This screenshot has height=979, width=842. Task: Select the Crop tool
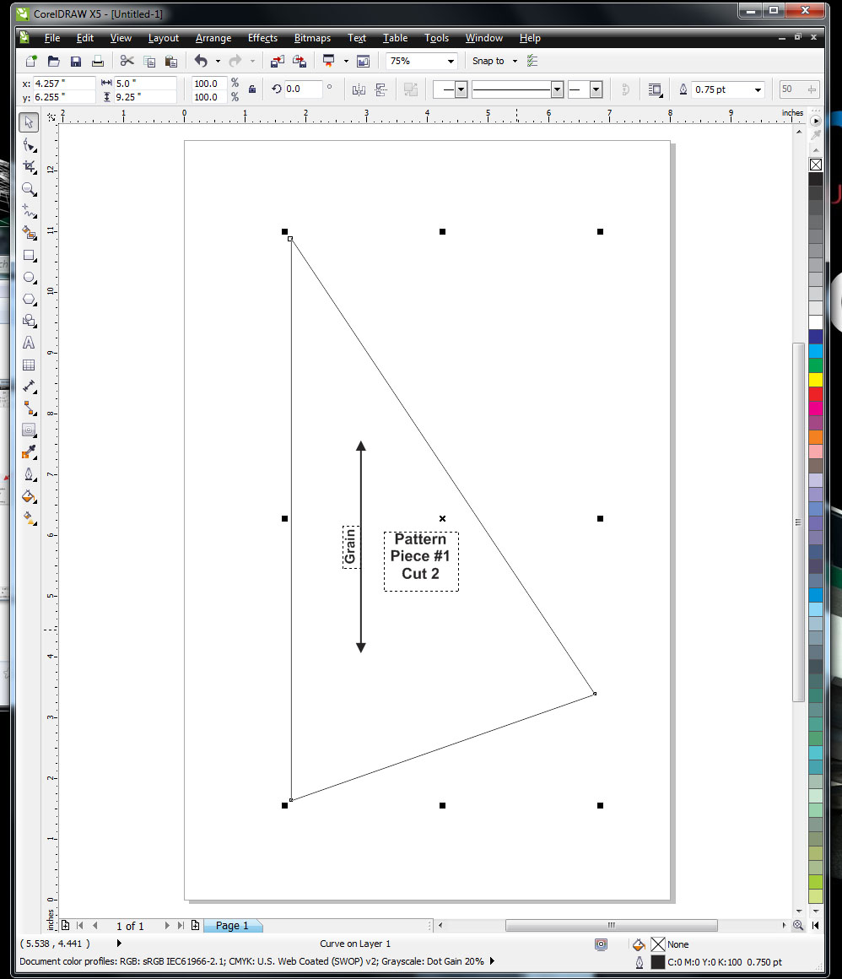pos(29,167)
